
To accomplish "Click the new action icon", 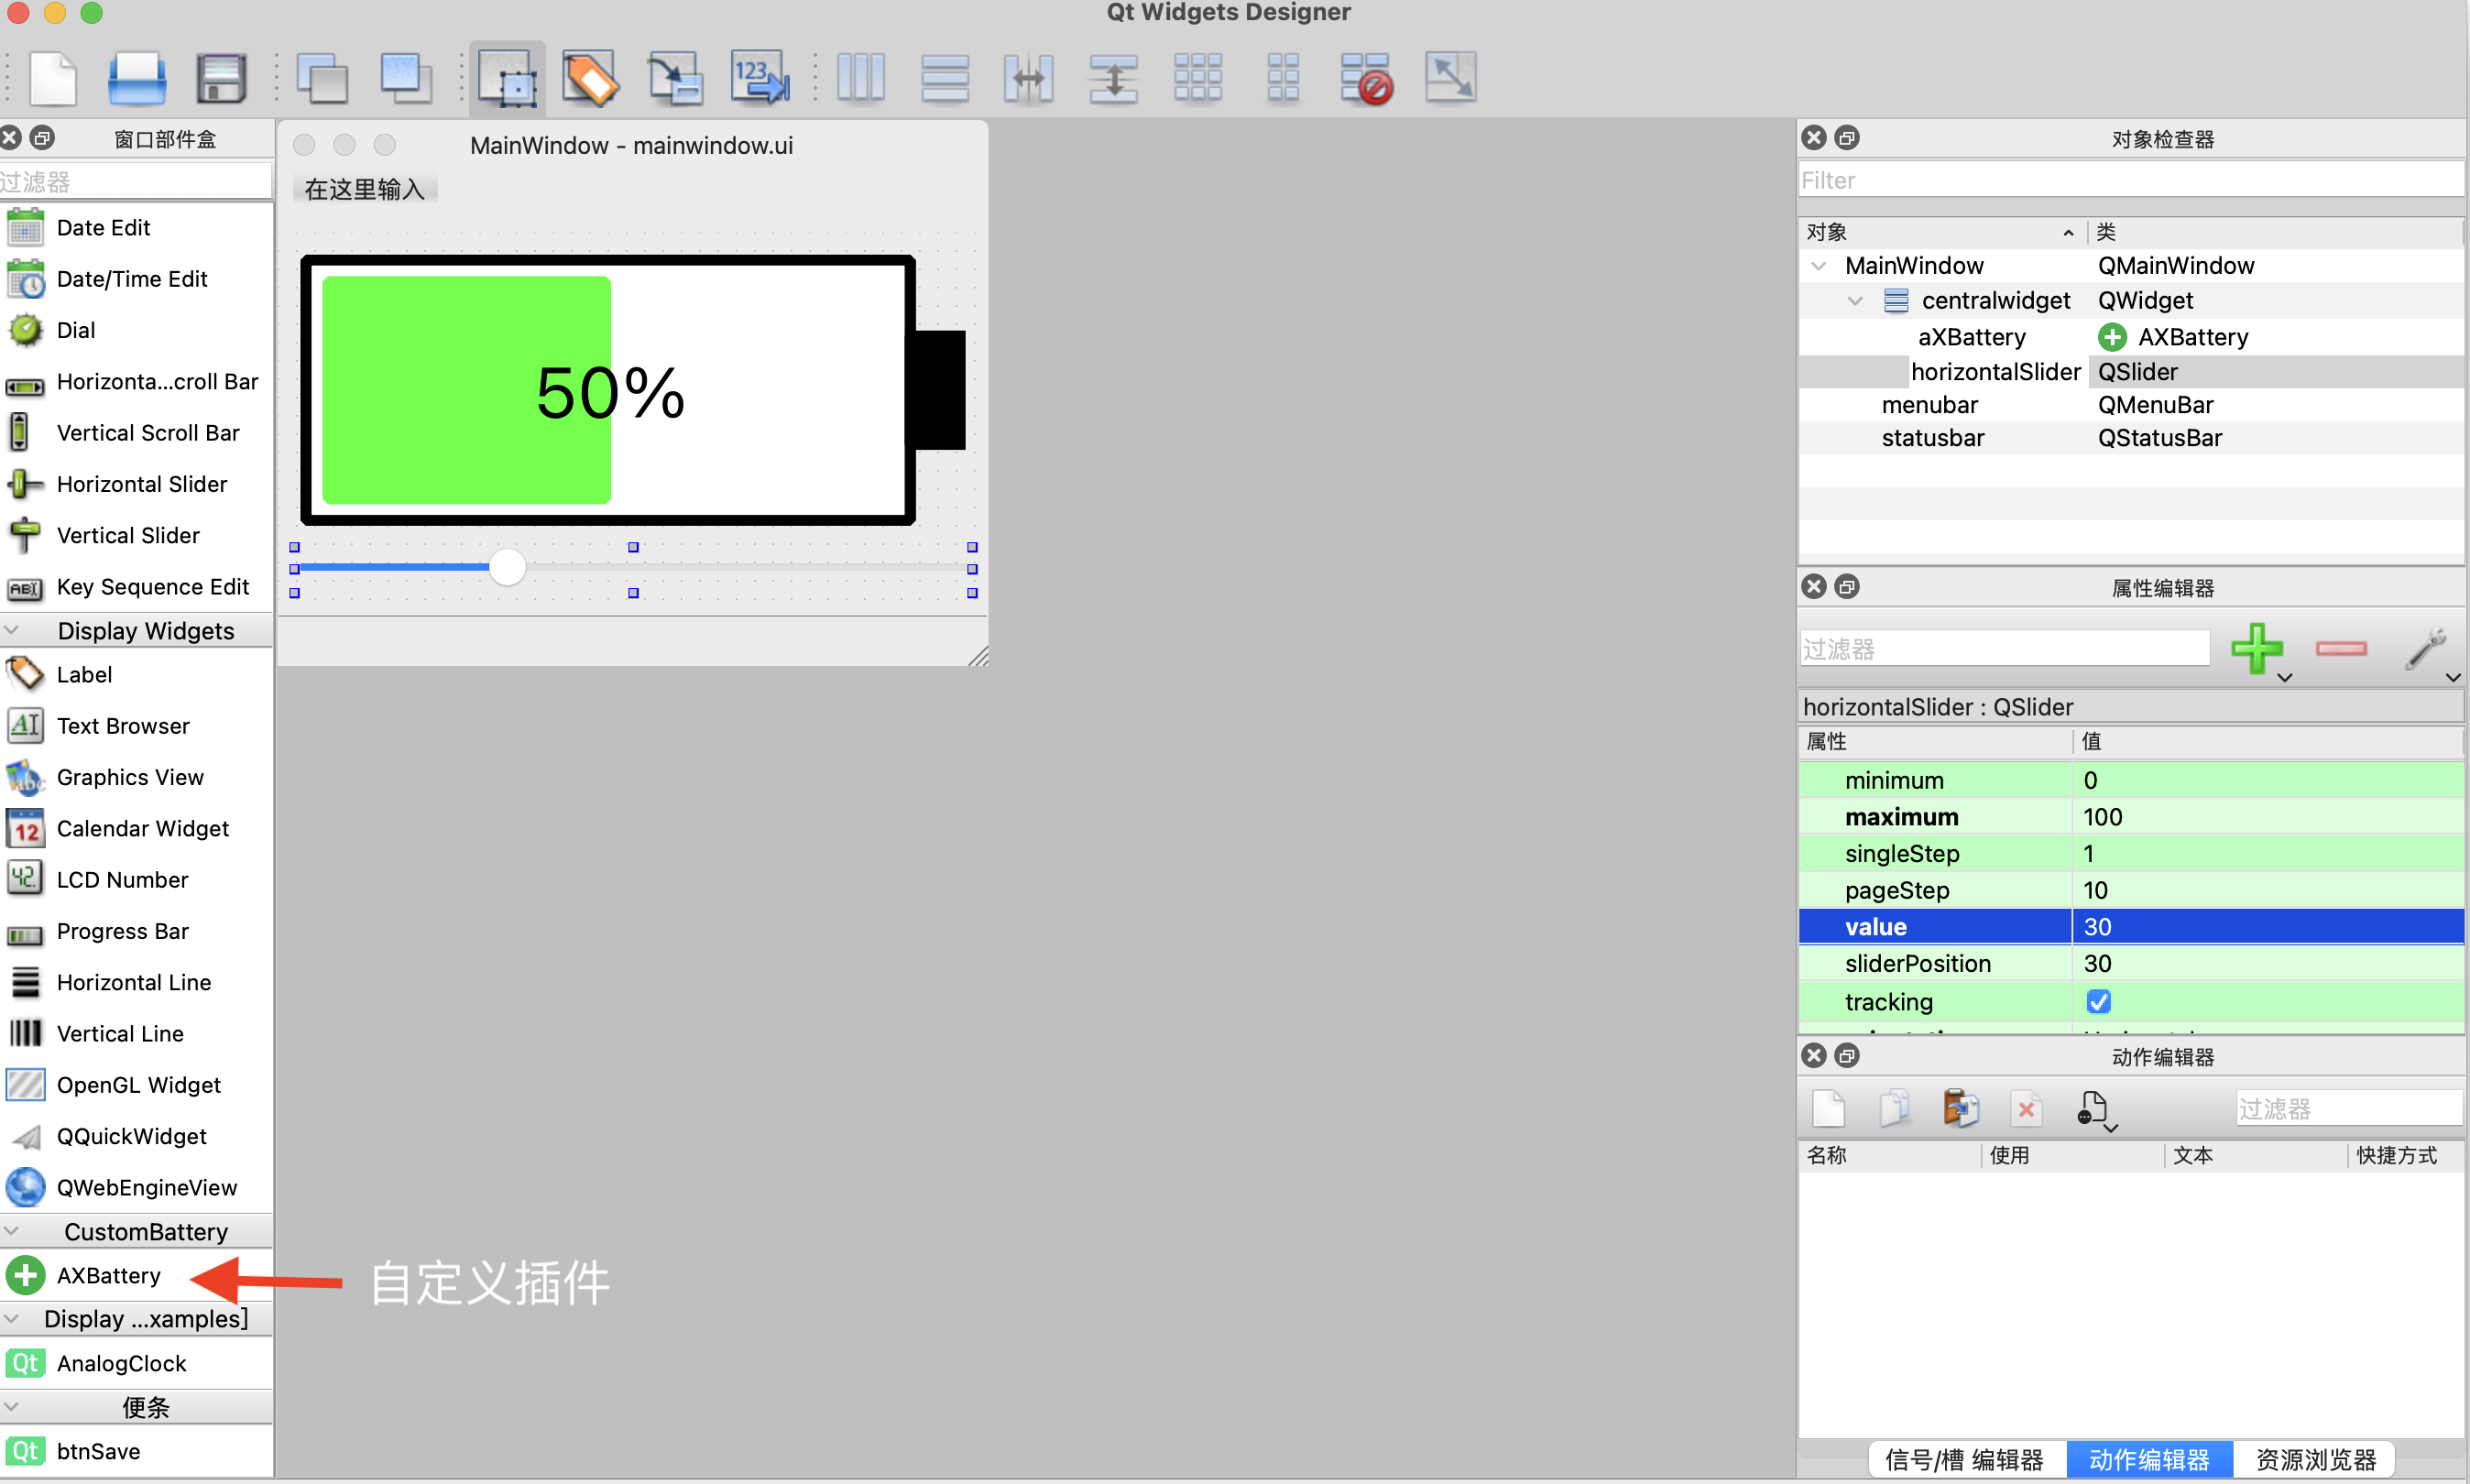I will coord(1829,1108).
